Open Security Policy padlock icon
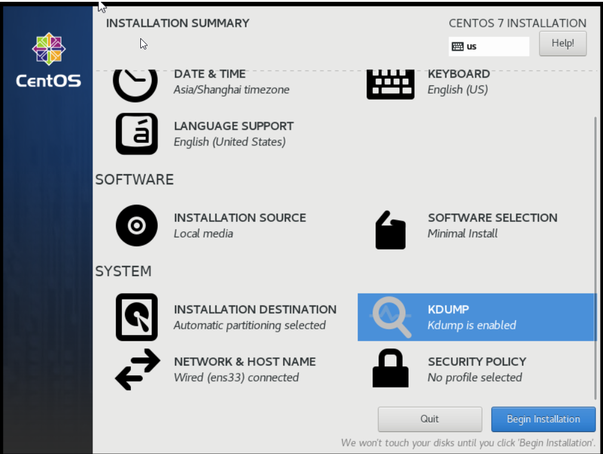This screenshot has width=603, height=454. point(390,368)
